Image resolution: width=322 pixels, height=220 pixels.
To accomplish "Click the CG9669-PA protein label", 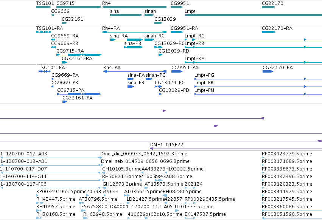I will [65, 75].
